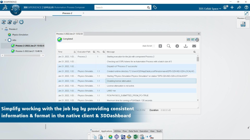The image size is (250, 140).
Task: Expand the action bar chevron
Action: click(89, 135)
